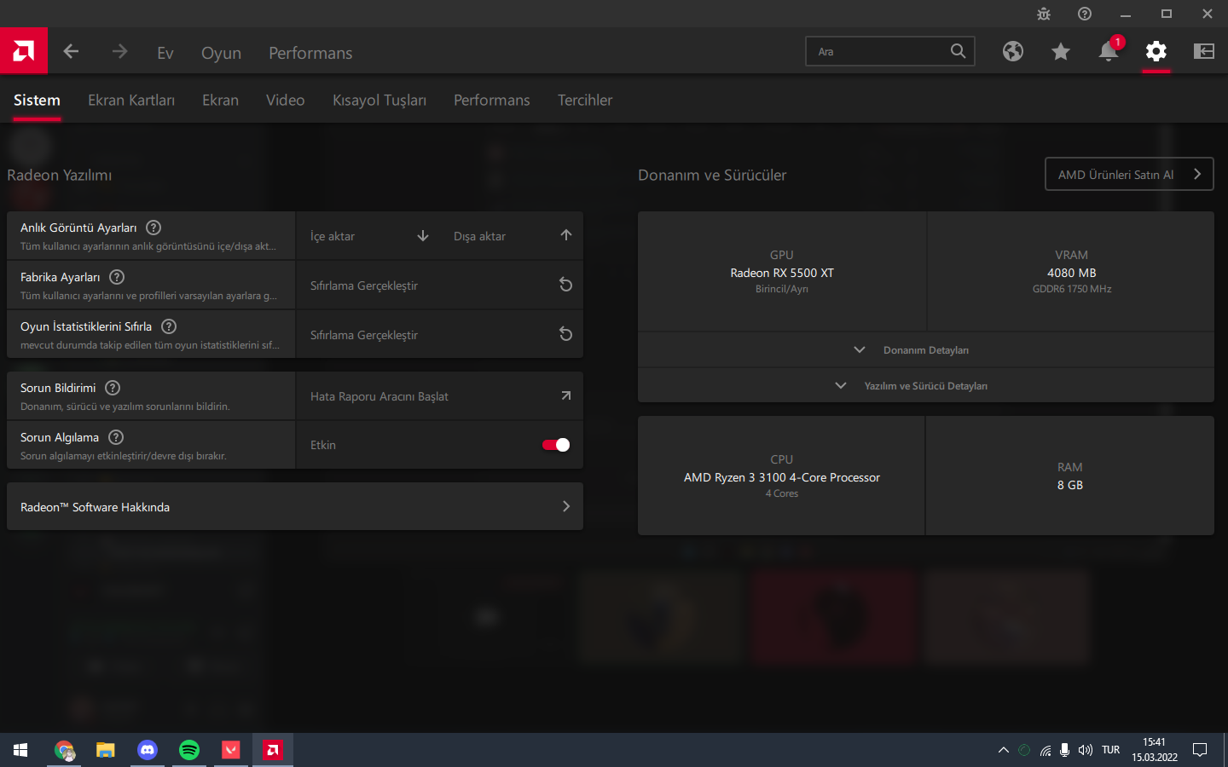The width and height of the screenshot is (1228, 767).
Task: Switch to Ekran Kartları tab
Action: (131, 101)
